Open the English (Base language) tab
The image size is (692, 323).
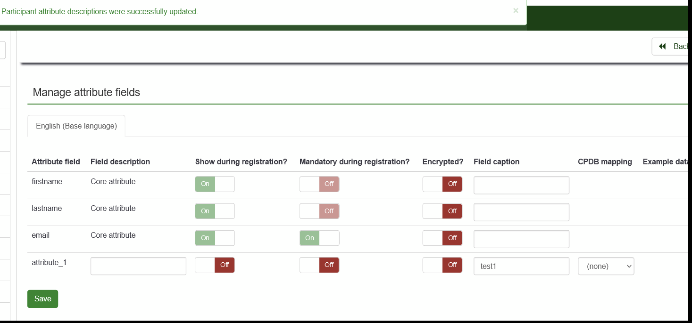click(x=76, y=126)
